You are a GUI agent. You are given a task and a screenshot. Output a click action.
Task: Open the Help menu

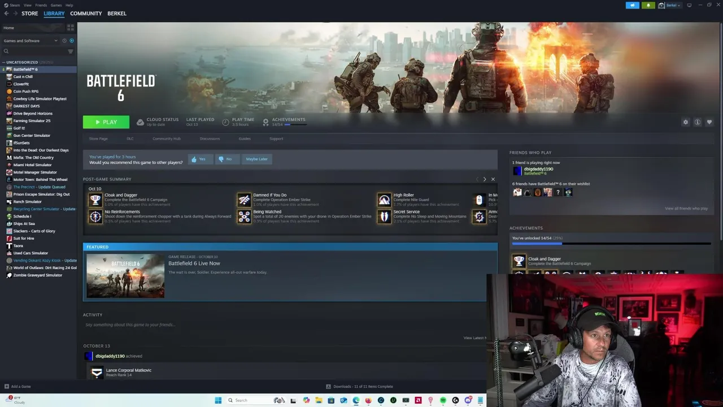[69, 5]
